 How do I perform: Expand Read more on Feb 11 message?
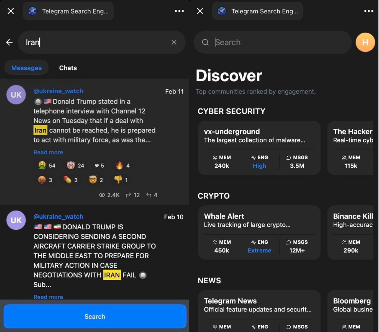pyautogui.click(x=48, y=152)
